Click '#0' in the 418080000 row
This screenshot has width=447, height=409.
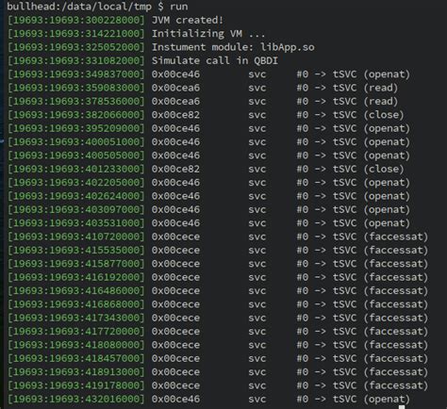coord(303,345)
